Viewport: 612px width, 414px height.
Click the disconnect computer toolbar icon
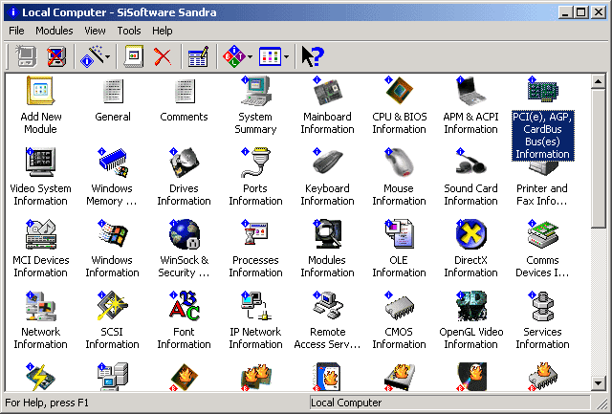56,56
